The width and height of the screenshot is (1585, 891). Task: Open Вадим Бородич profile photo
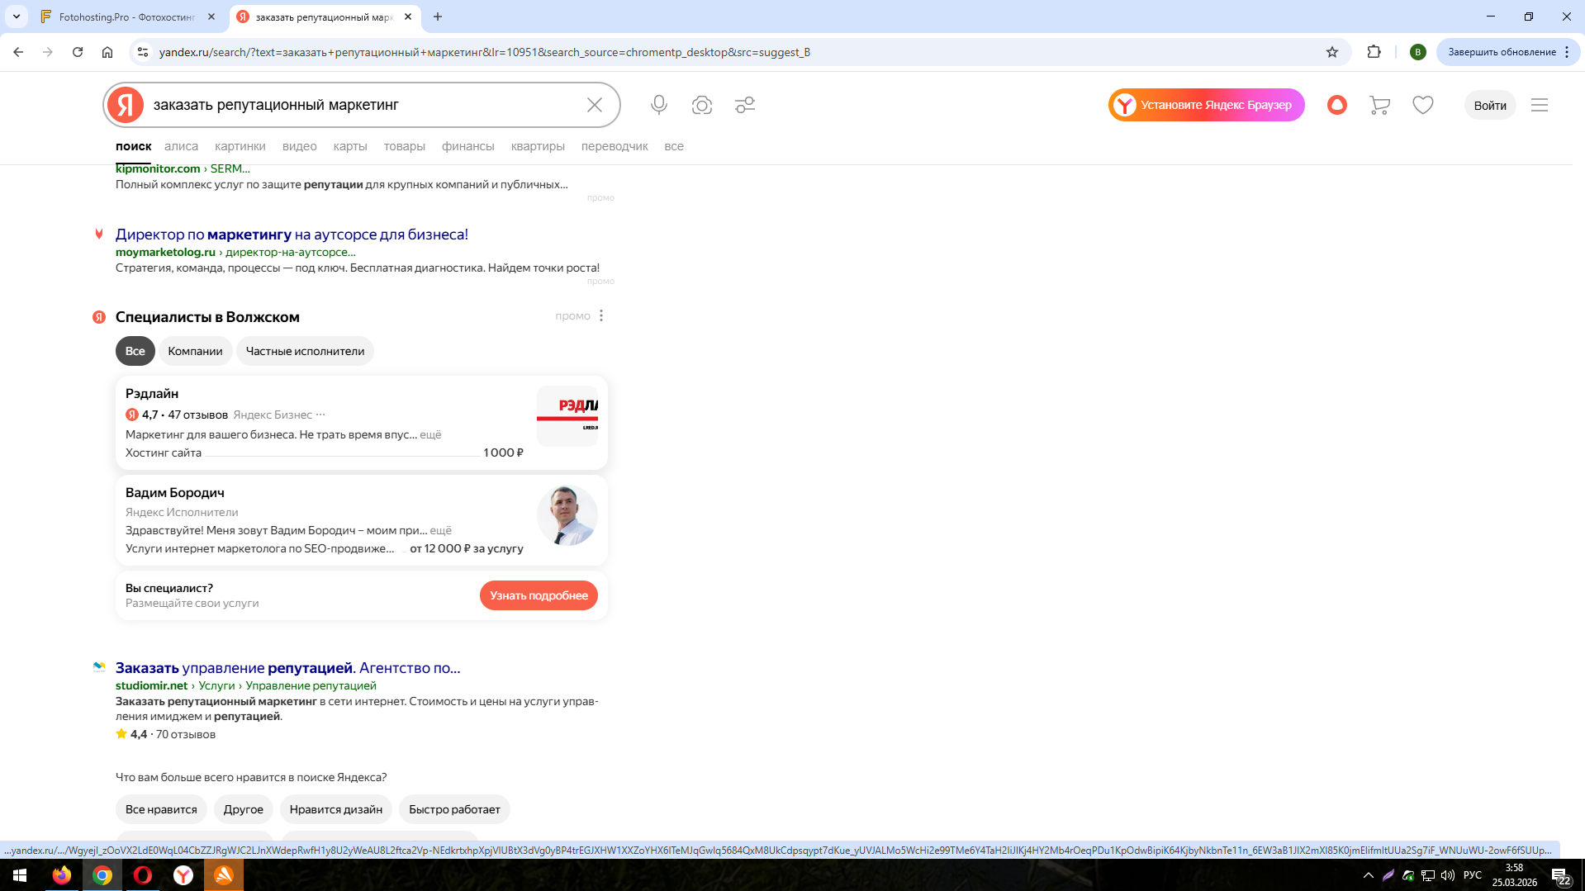[567, 515]
